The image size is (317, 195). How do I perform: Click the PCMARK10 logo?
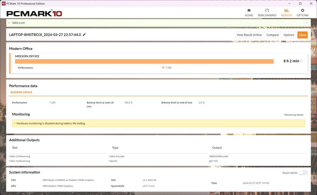[34, 13]
